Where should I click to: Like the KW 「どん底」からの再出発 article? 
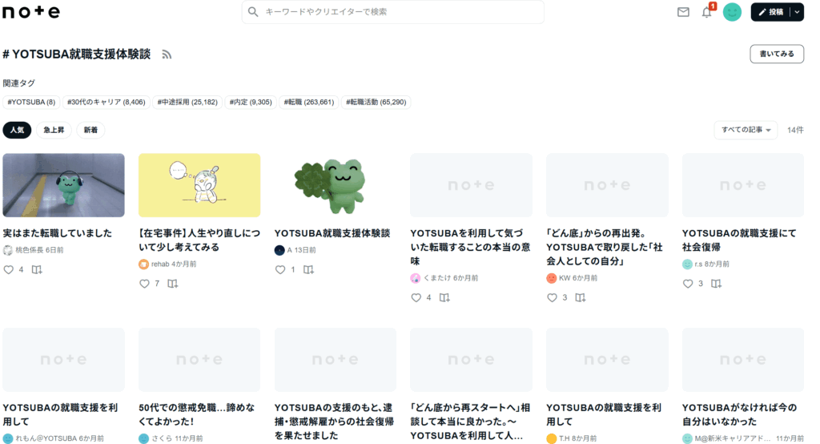tap(552, 297)
